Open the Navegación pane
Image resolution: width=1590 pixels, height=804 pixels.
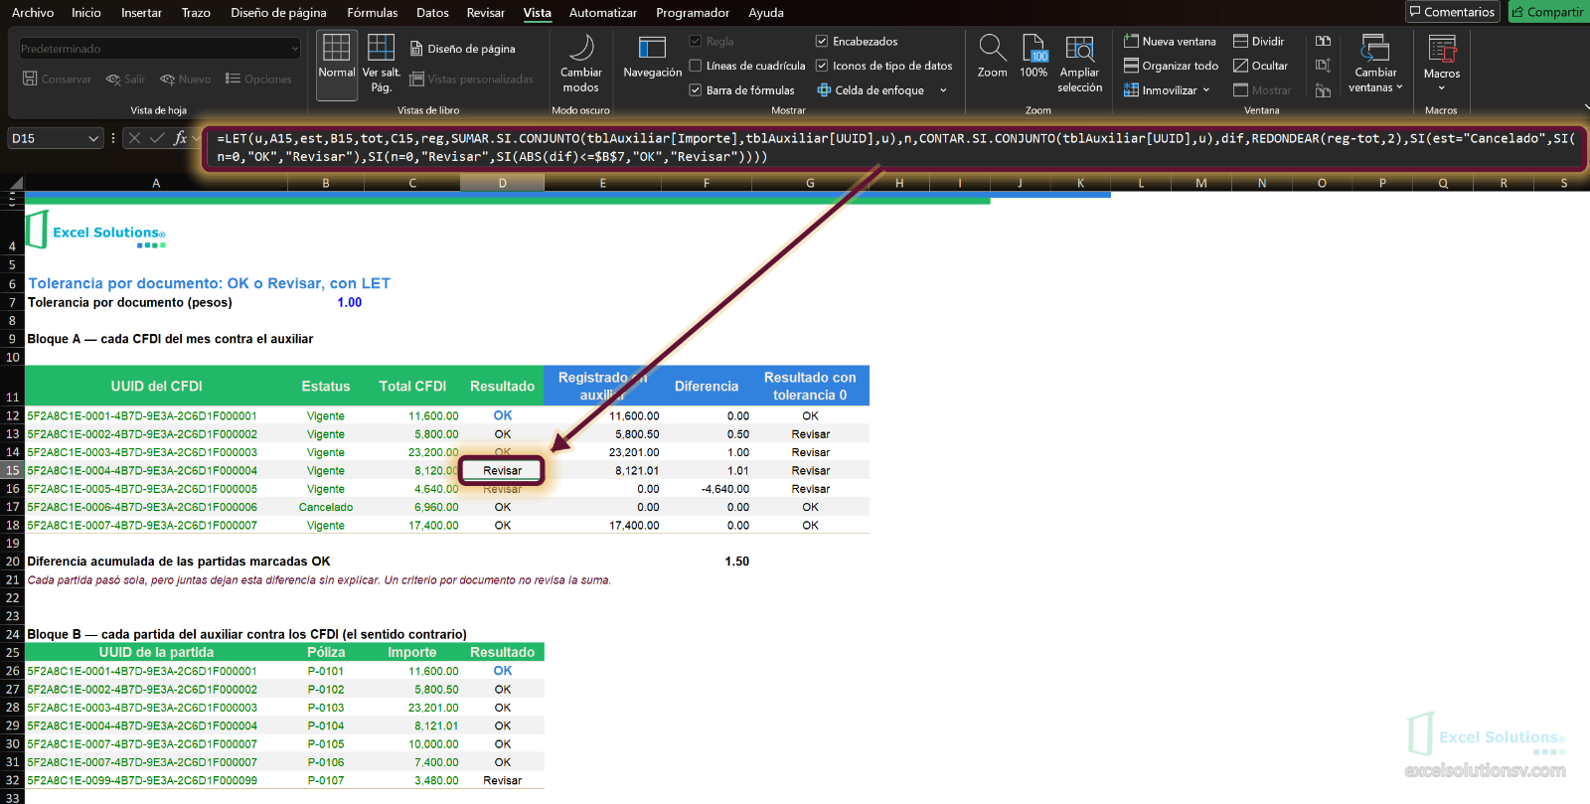pyautogui.click(x=653, y=58)
